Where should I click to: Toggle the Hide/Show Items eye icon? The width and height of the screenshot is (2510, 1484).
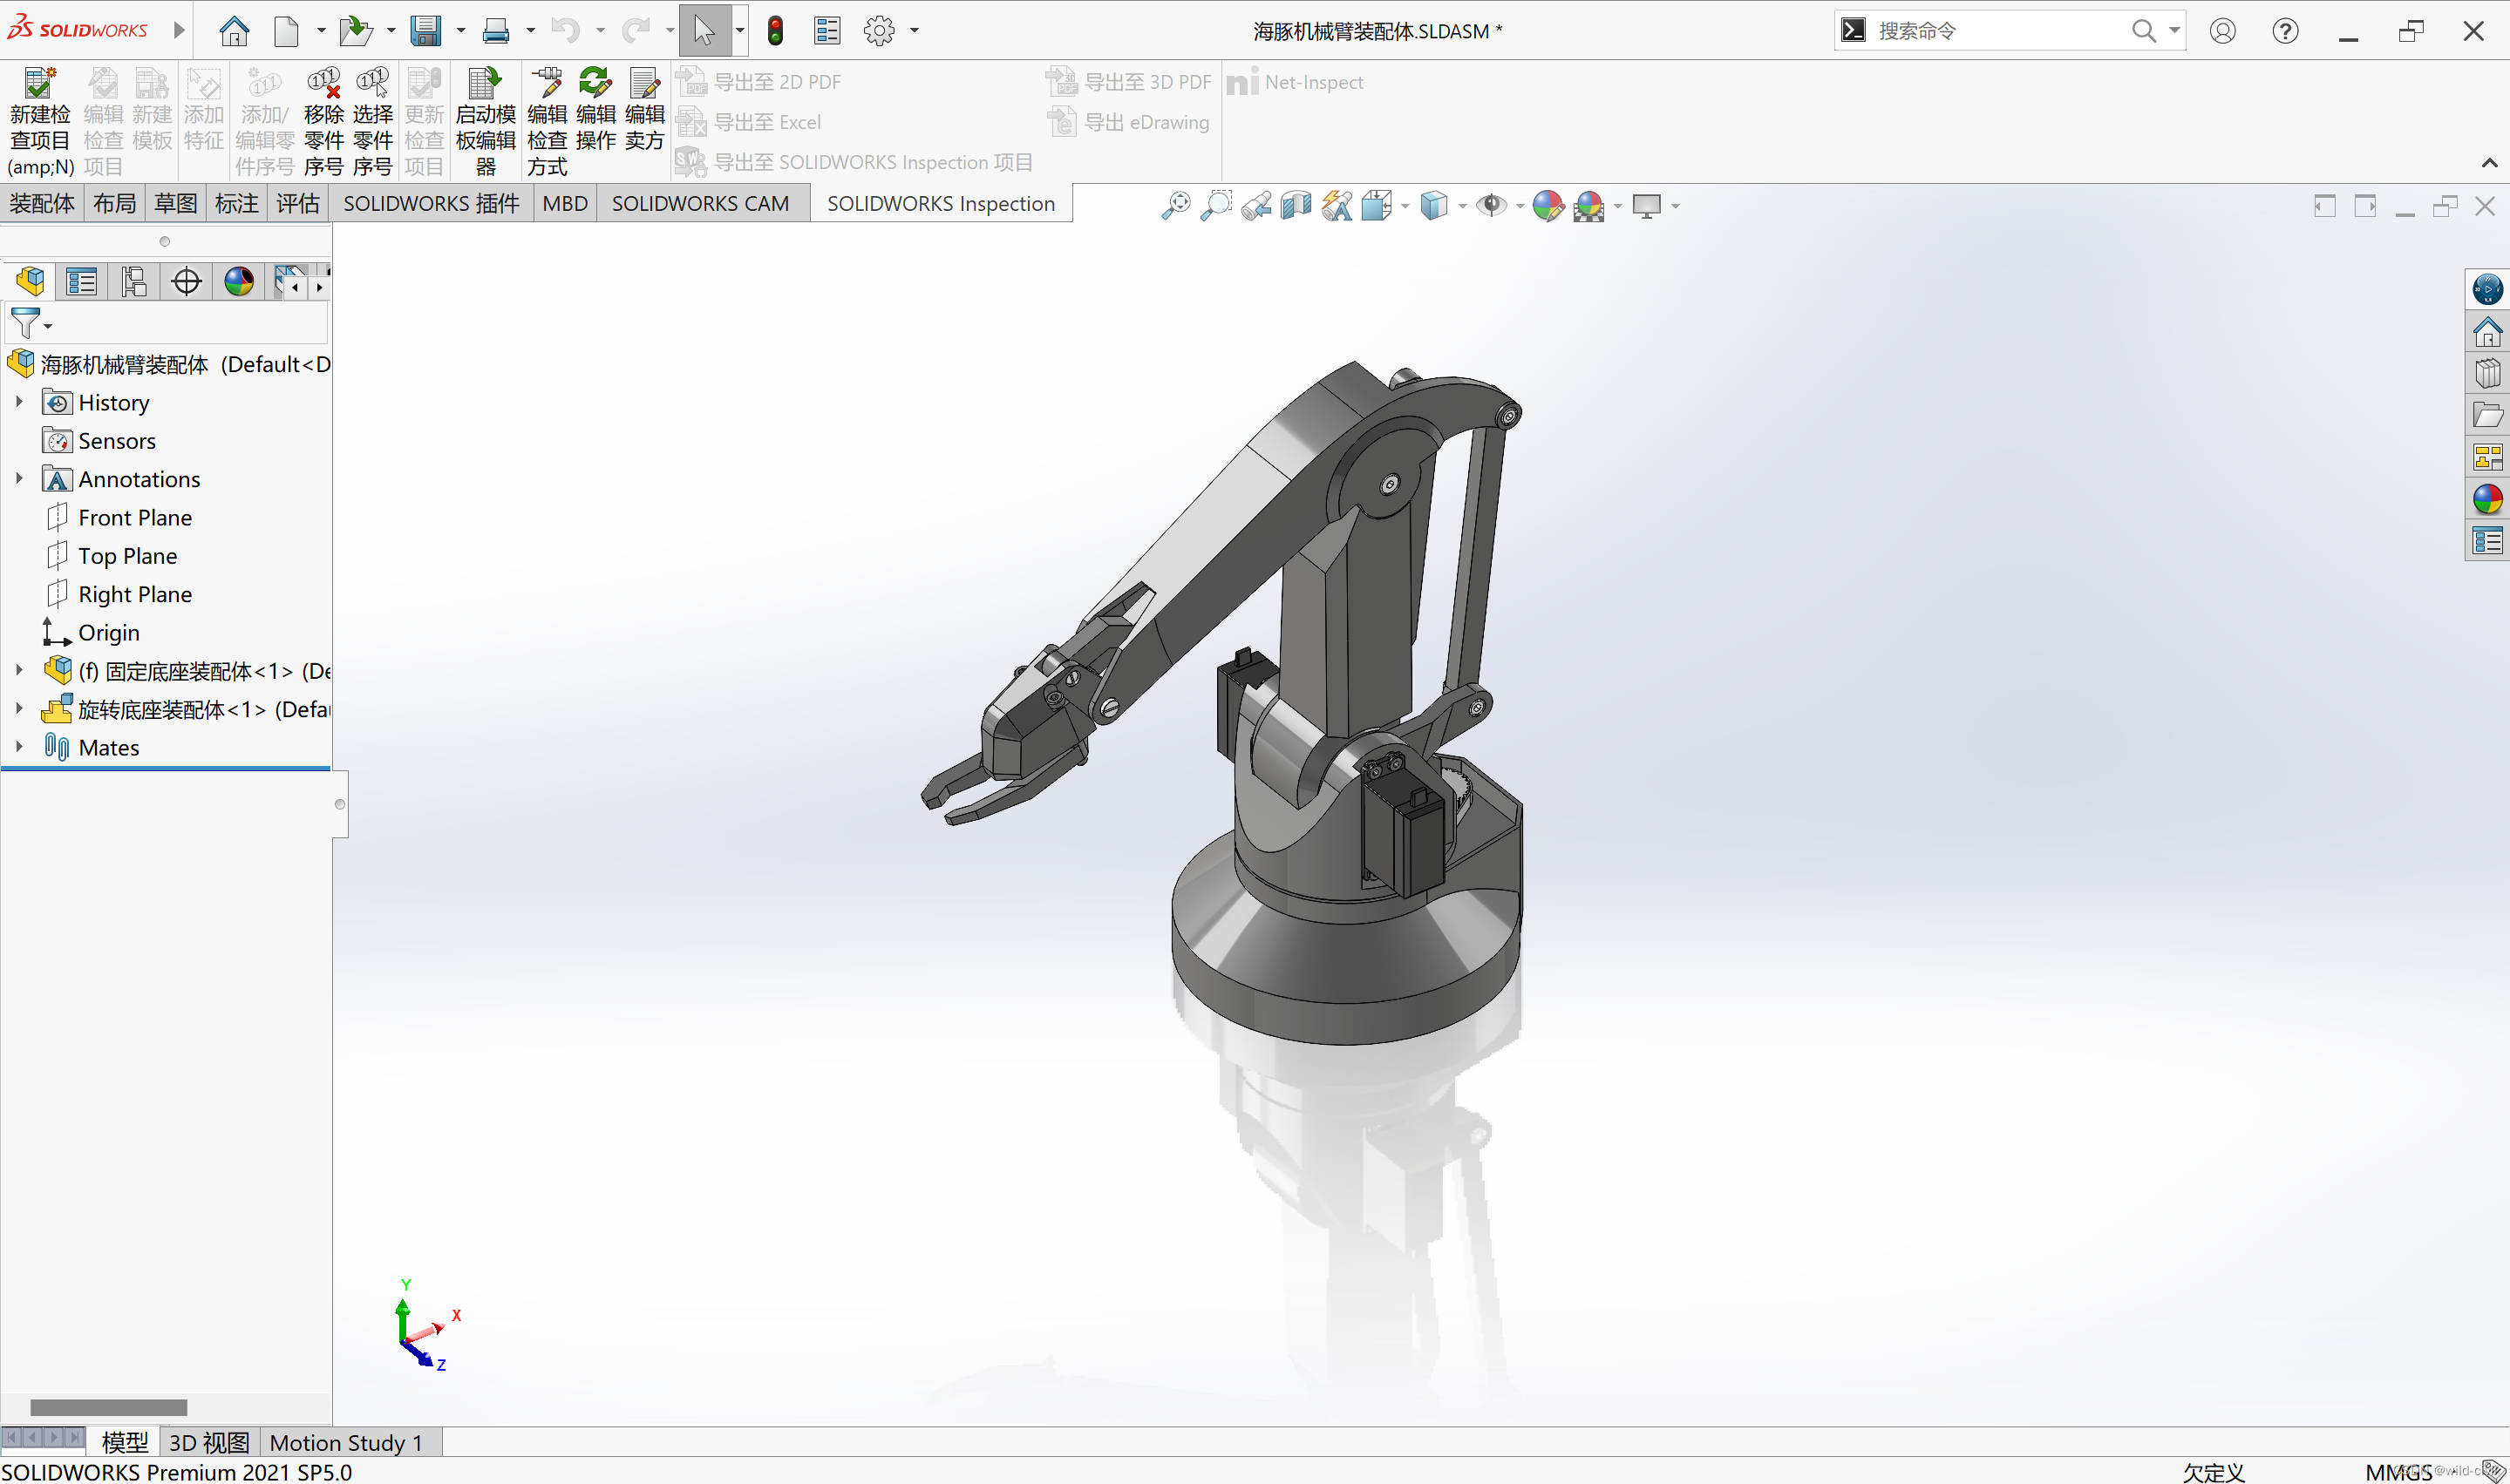(x=1492, y=205)
